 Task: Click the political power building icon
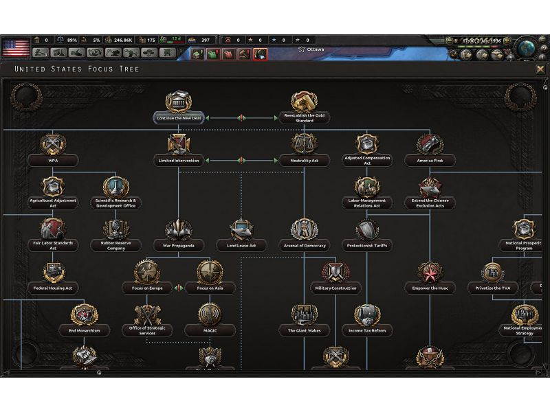(x=38, y=39)
